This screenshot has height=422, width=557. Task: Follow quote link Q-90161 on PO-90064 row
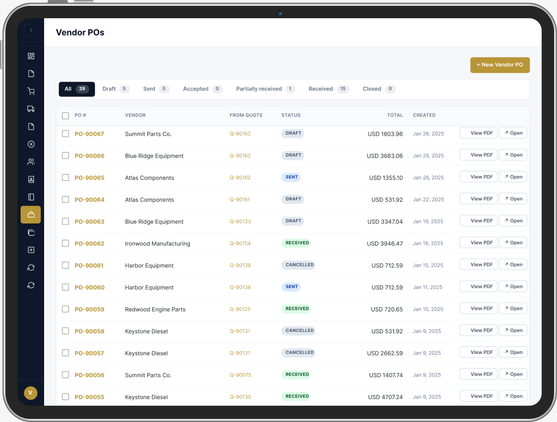[240, 199]
